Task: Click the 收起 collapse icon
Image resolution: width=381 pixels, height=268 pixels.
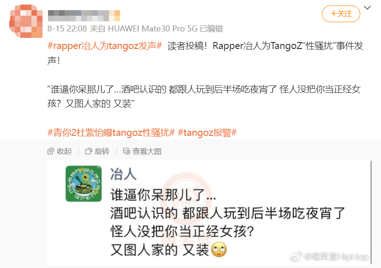Action: click(50, 151)
